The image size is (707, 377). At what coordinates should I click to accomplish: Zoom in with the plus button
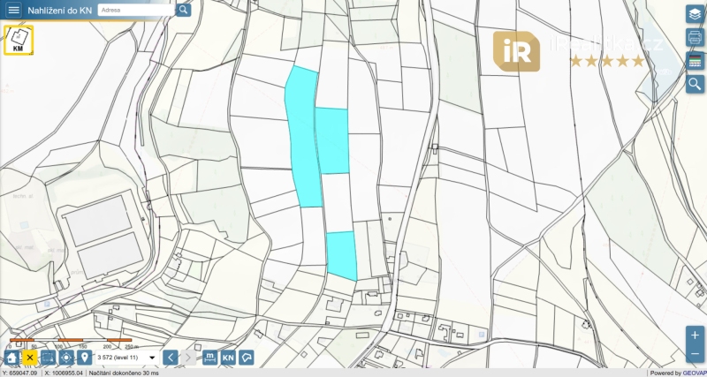click(696, 336)
